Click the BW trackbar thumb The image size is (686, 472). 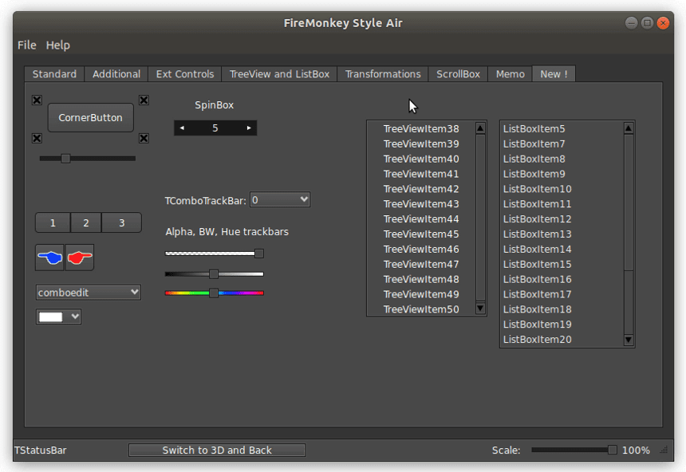[214, 274]
